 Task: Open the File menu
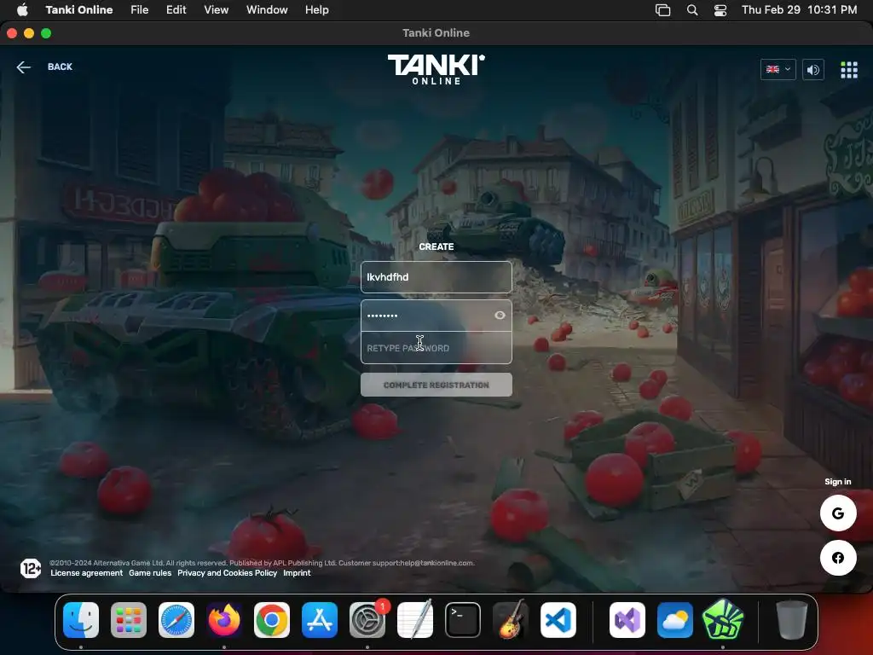point(139,9)
